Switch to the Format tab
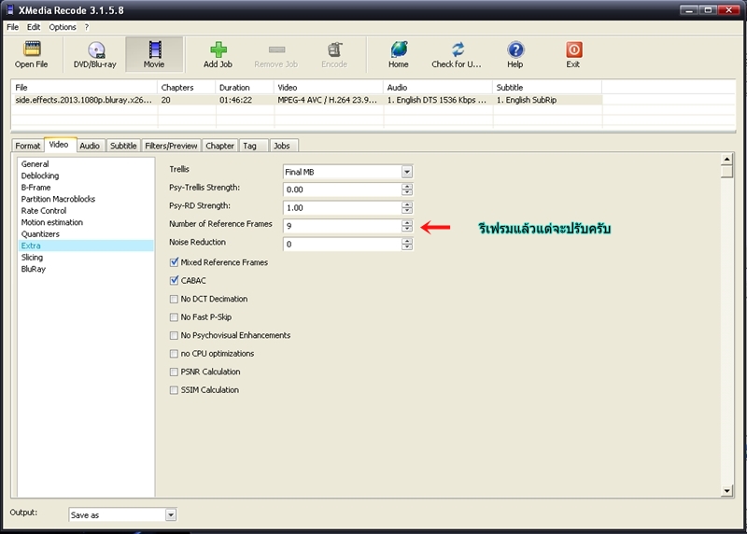Image resolution: width=747 pixels, height=534 pixels. coord(28,146)
